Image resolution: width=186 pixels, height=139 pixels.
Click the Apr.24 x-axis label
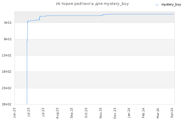click(x=172, y=113)
